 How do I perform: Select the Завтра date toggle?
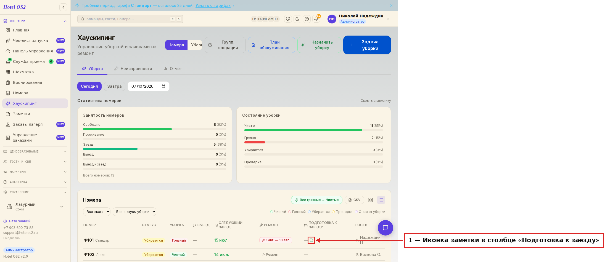[114, 86]
